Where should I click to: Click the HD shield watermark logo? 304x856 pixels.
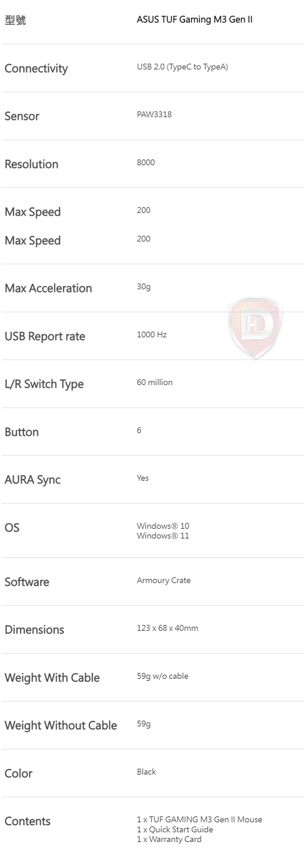click(255, 328)
